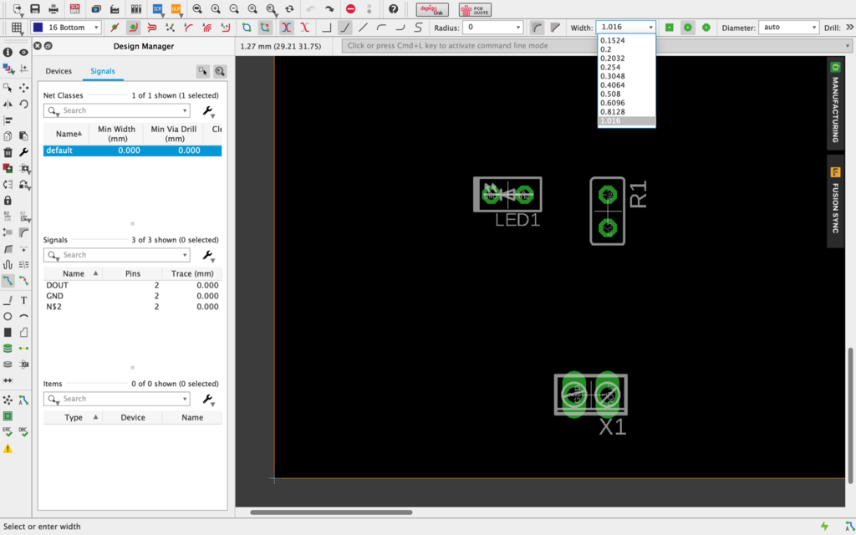
Task: Click the blue layer color swatch
Action: pos(38,28)
